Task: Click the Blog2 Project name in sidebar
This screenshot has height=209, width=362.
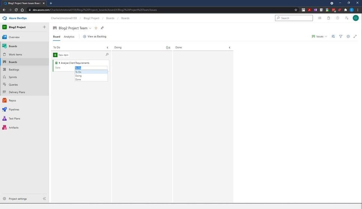Action: (17, 27)
